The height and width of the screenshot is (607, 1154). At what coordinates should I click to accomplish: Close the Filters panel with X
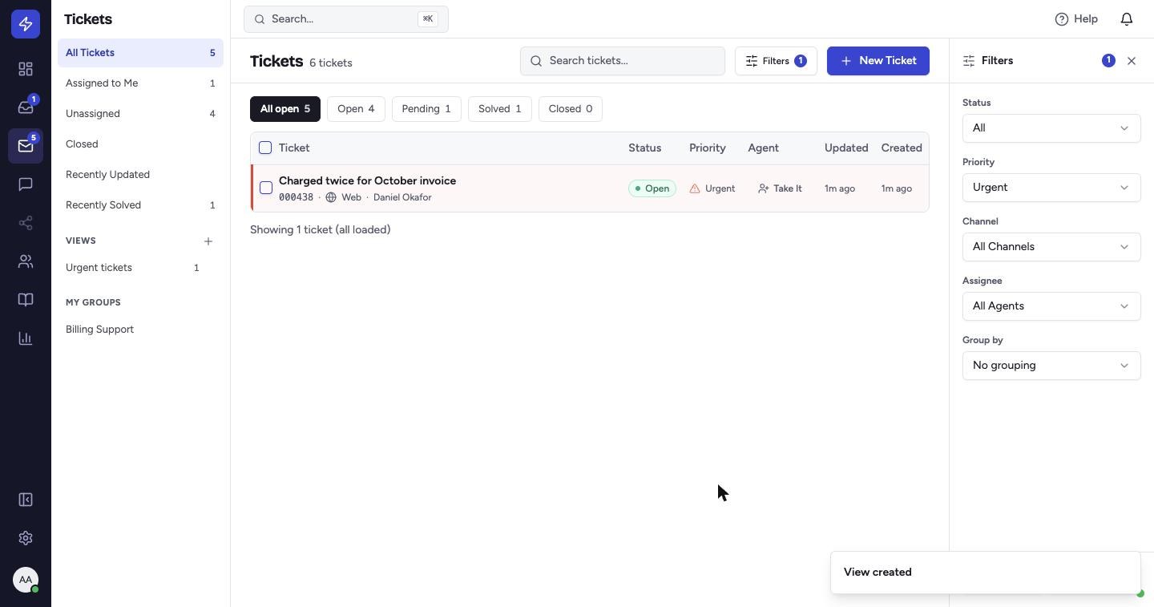coord(1132,61)
